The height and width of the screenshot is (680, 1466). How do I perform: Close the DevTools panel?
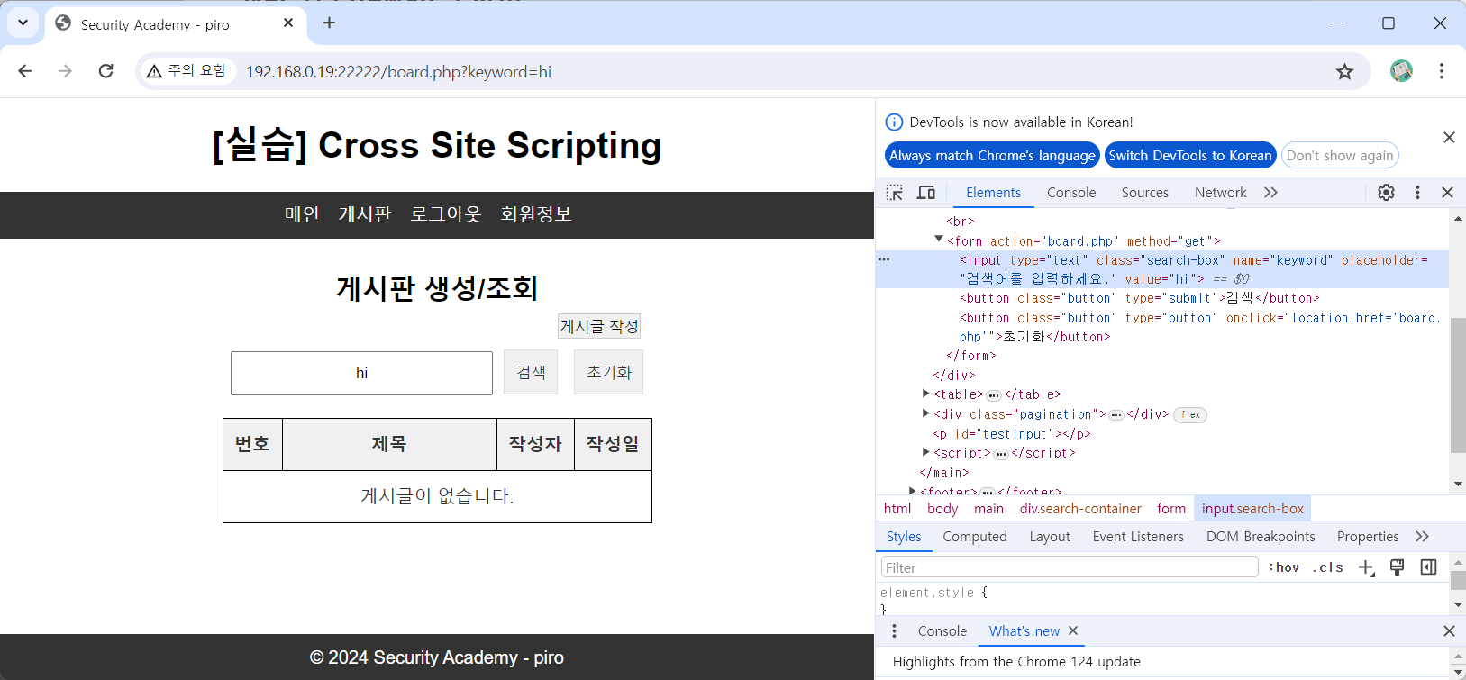[x=1447, y=192]
